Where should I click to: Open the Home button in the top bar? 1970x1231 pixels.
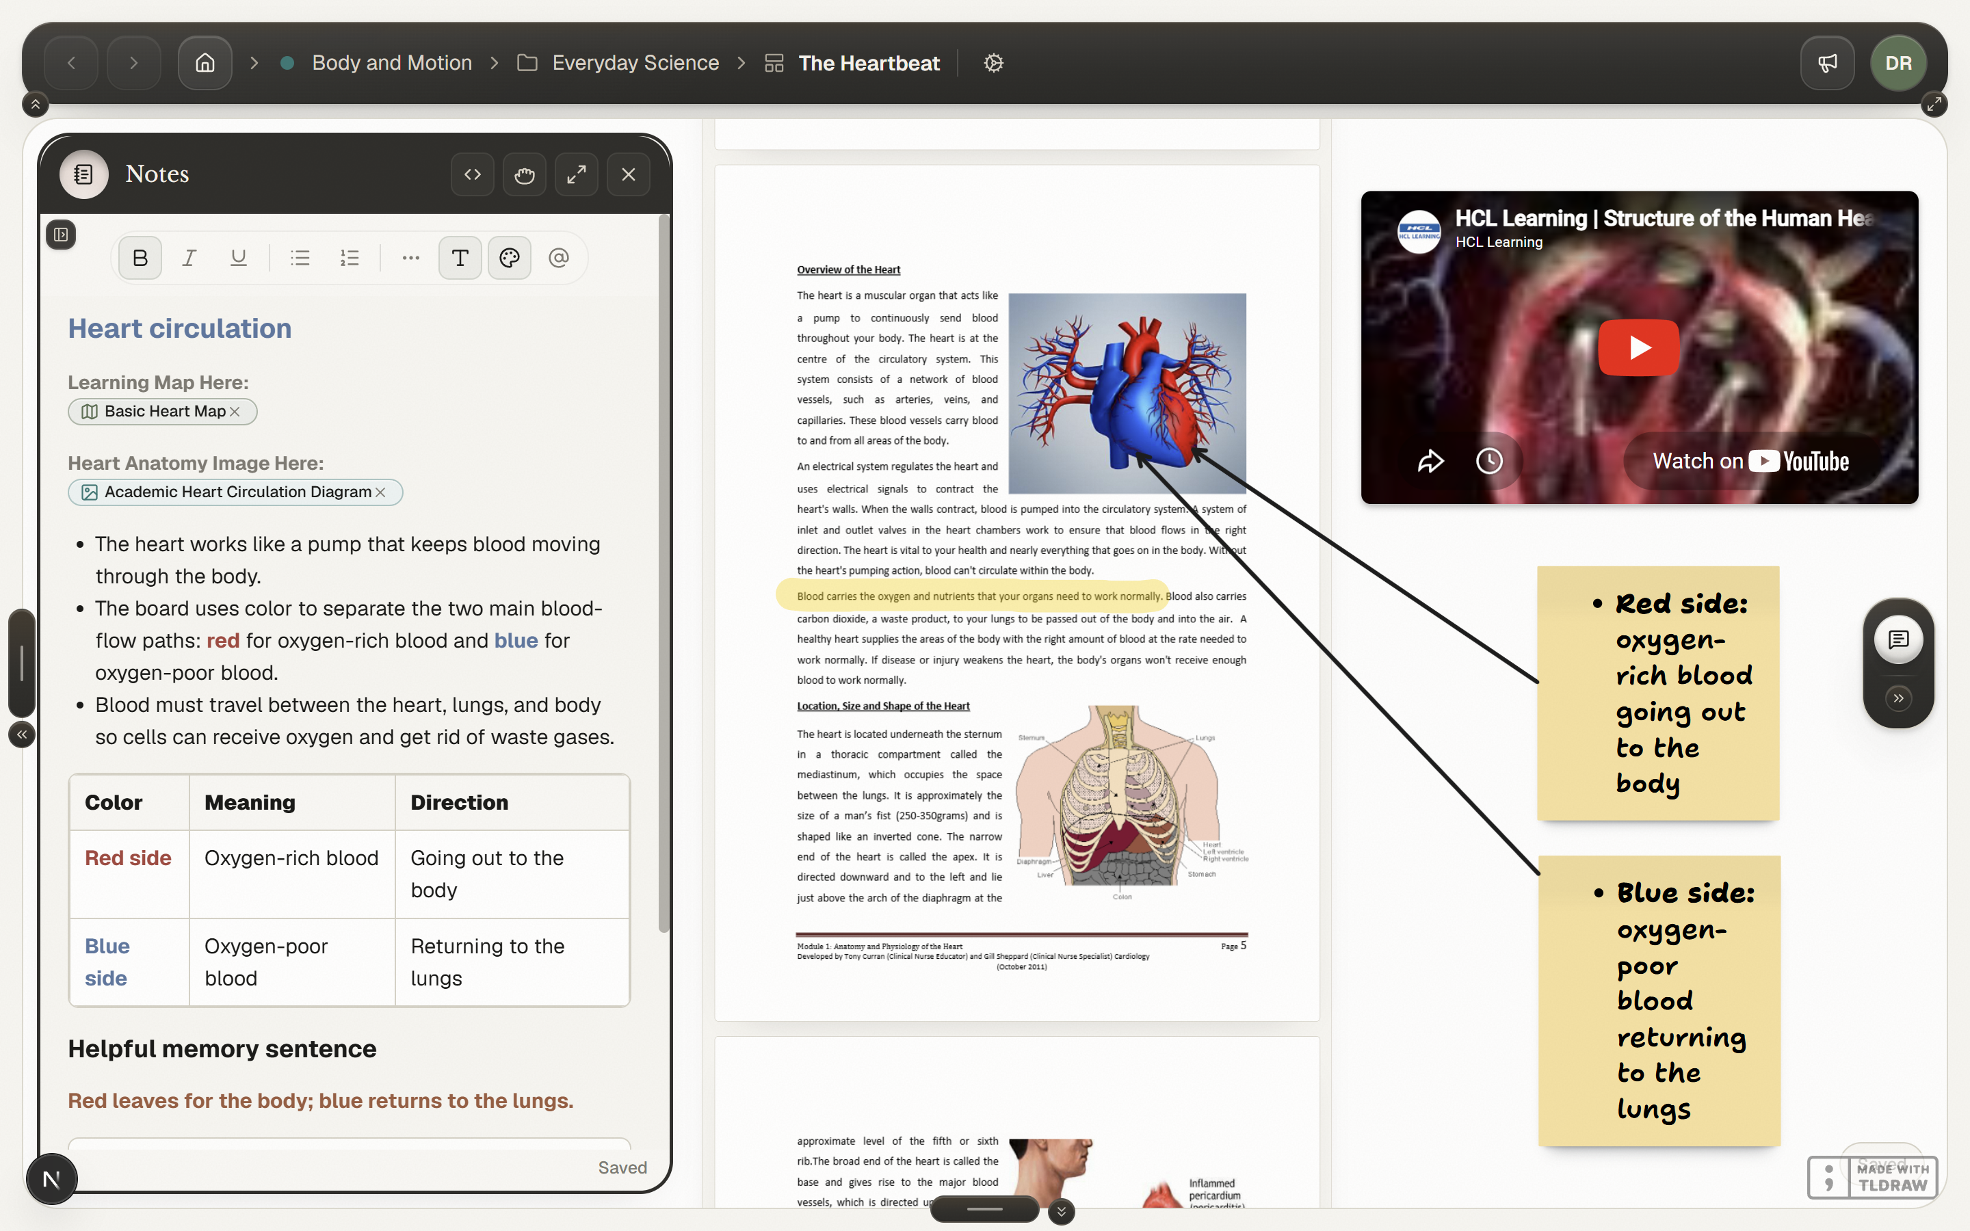205,63
